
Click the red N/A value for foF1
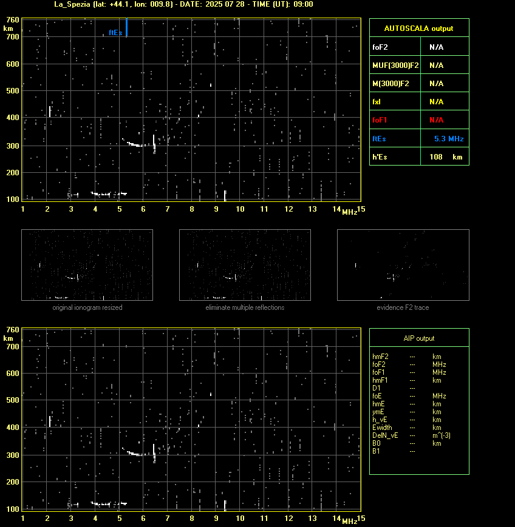(436, 119)
